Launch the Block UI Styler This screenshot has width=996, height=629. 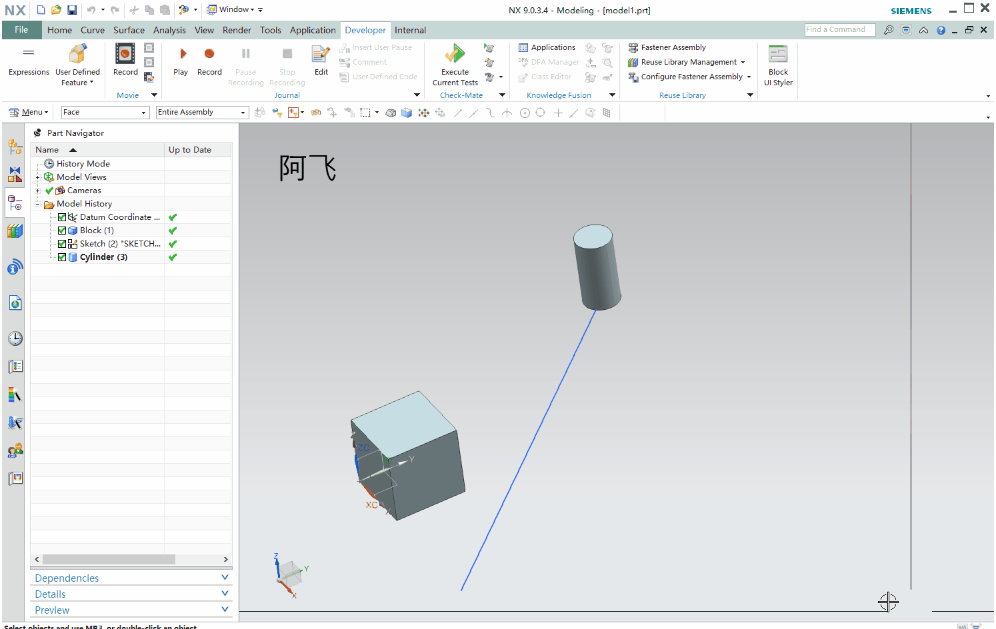tap(777, 65)
